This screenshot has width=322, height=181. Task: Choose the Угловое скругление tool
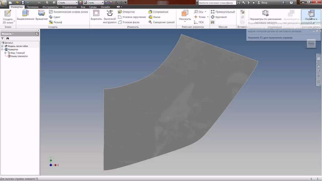click(132, 17)
